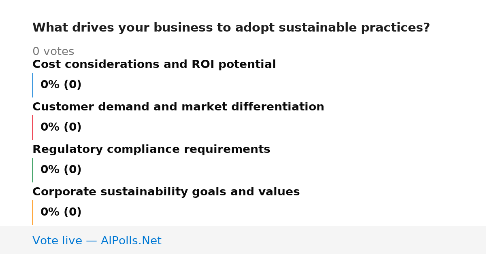Image resolution: width=486 pixels, height=254 pixels.
Task: Vote for Corporate sustainability goals and values
Action: [166, 192]
